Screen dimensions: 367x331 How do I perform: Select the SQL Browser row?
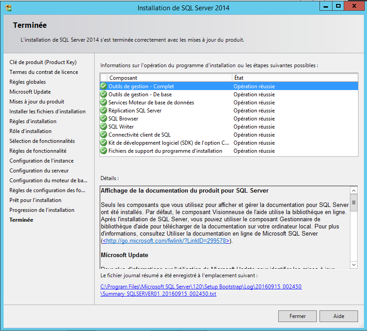(229, 119)
